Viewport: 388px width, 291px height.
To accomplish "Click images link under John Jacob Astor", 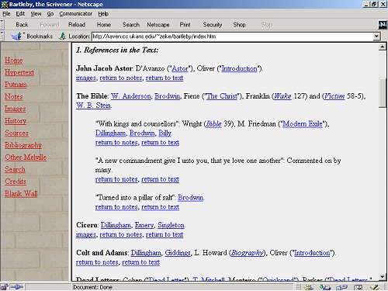I will (86, 78).
